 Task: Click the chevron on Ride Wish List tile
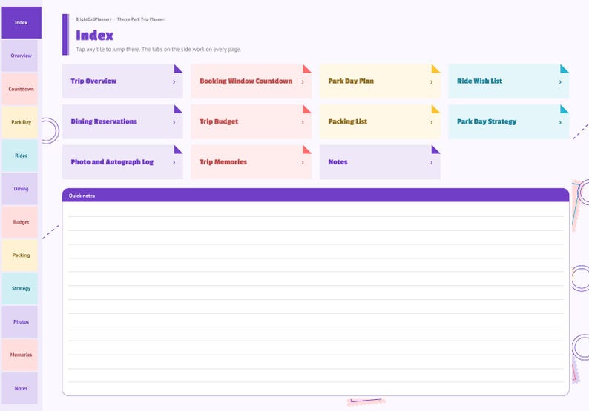(x=560, y=81)
